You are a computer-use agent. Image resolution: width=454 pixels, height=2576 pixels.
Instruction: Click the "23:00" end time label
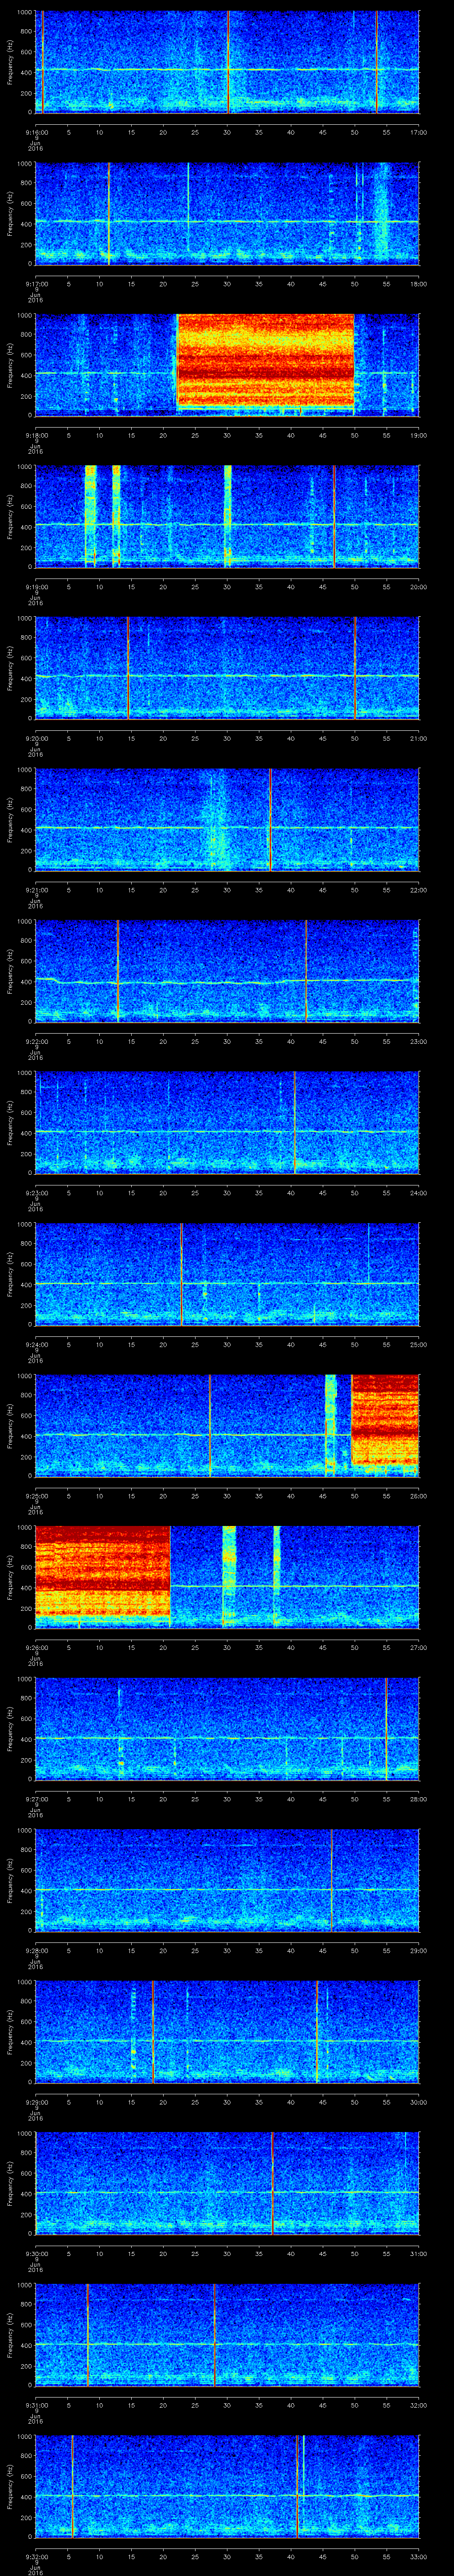(x=418, y=1041)
